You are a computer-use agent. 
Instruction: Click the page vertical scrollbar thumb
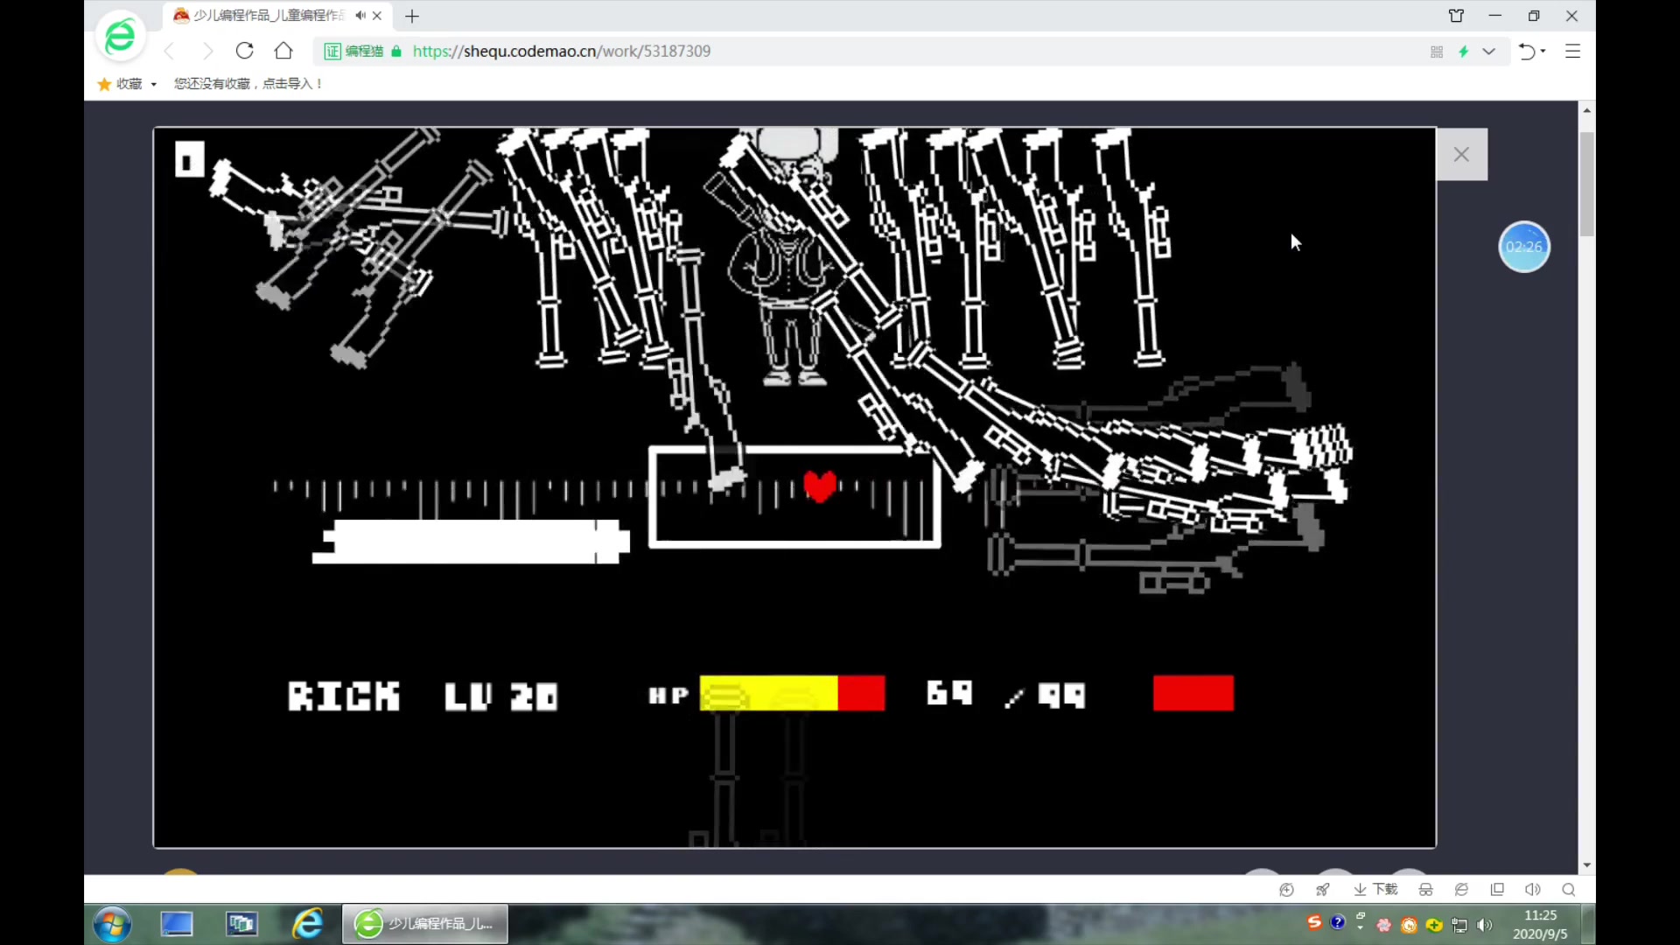pyautogui.click(x=1586, y=184)
